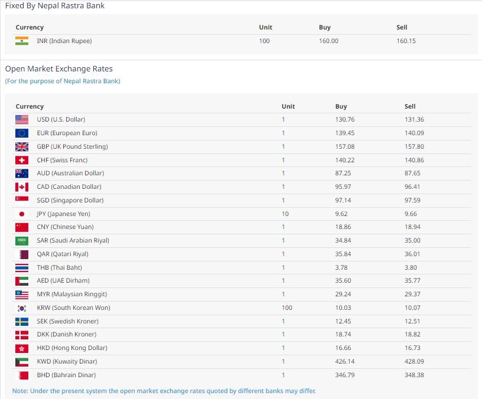The height and width of the screenshot is (399, 482).
Task: Click the Saudi Arabian flag icon
Action: pyautogui.click(x=22, y=241)
